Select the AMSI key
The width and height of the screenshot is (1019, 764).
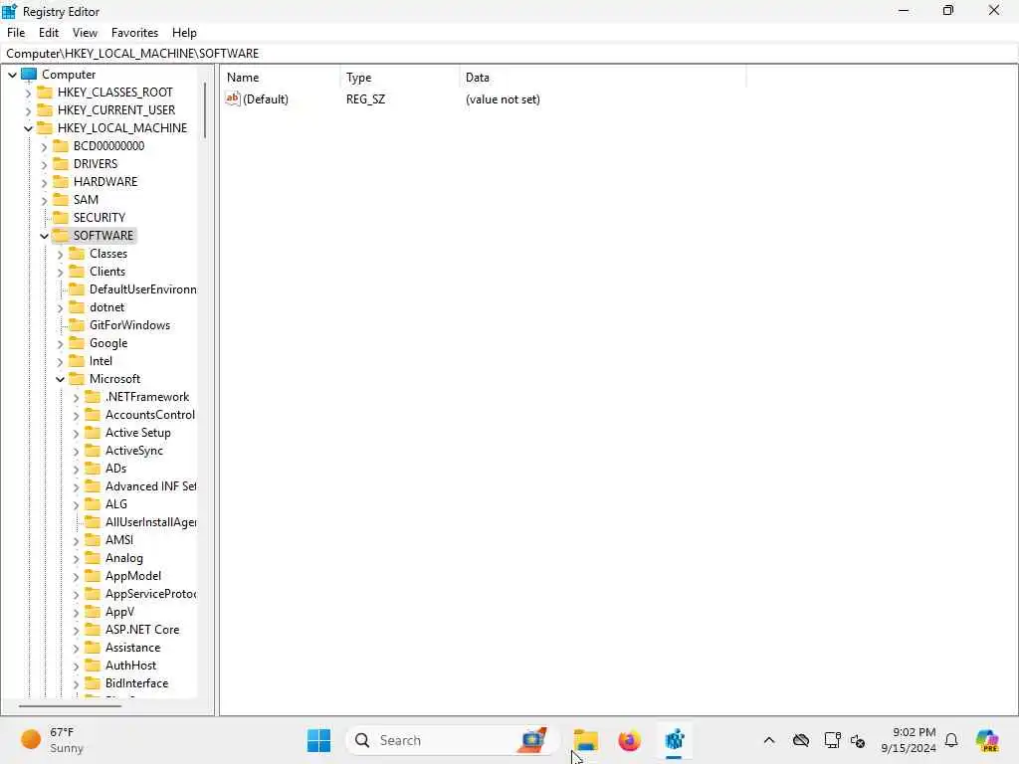[119, 540]
